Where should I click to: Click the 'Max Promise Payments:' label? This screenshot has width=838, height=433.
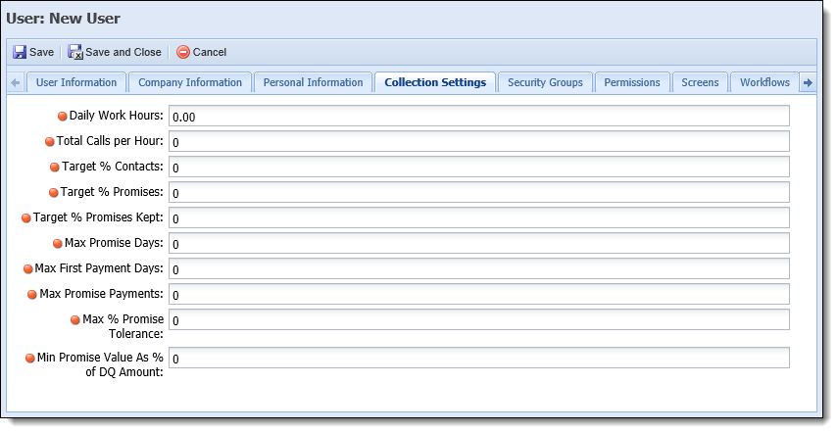[102, 294]
